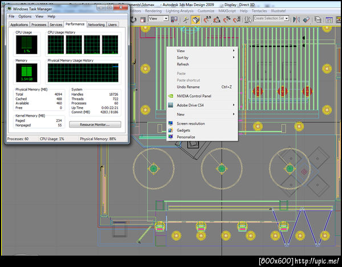Click the NVIDIA Control Panel icon
342x267 pixels.
pyautogui.click(x=170, y=96)
